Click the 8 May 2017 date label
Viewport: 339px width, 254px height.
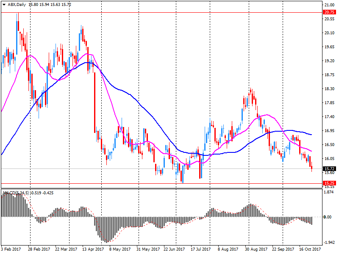pyautogui.click(x=120, y=249)
